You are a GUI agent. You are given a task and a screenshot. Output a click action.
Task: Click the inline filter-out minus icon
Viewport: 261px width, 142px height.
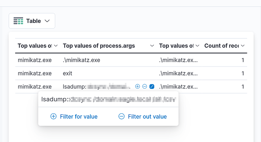[x=144, y=86]
